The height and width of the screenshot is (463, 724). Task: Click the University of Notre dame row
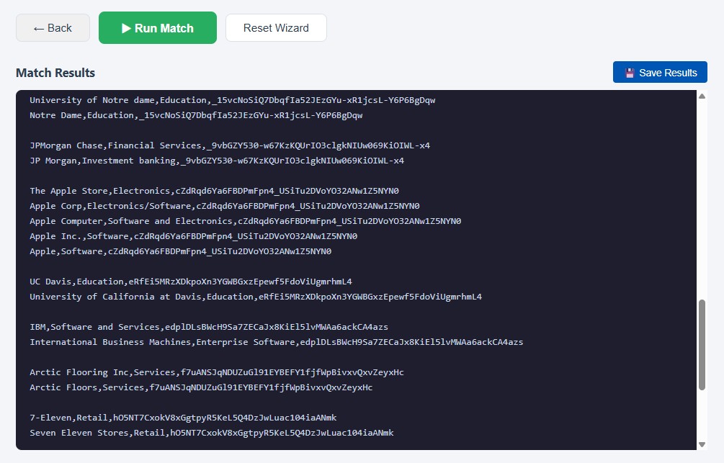click(x=232, y=100)
